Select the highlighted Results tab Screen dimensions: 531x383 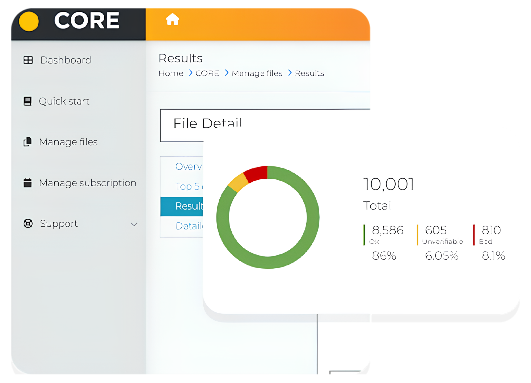point(182,206)
